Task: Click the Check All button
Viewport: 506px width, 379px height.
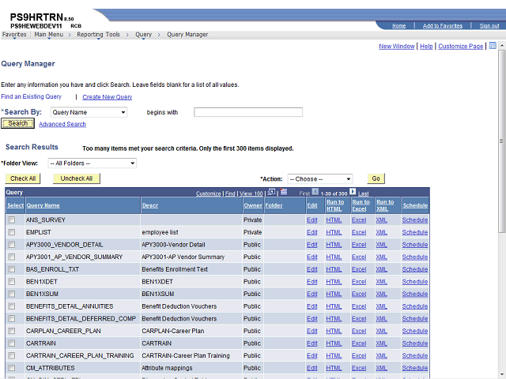Action: tap(23, 178)
